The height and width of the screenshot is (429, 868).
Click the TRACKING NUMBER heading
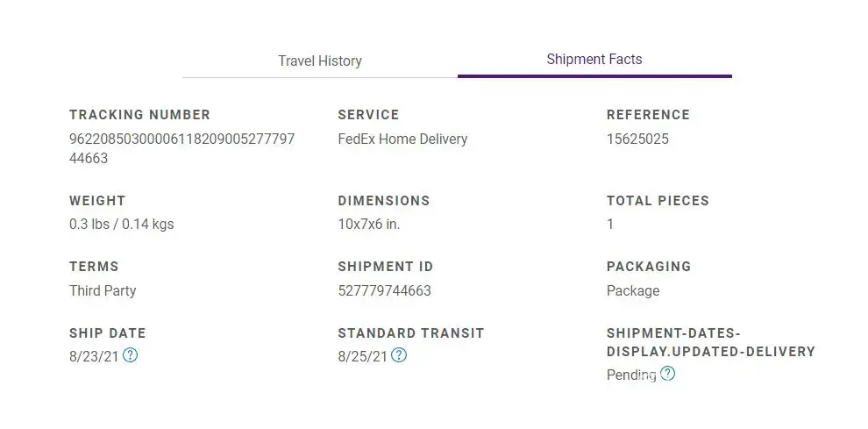(139, 115)
